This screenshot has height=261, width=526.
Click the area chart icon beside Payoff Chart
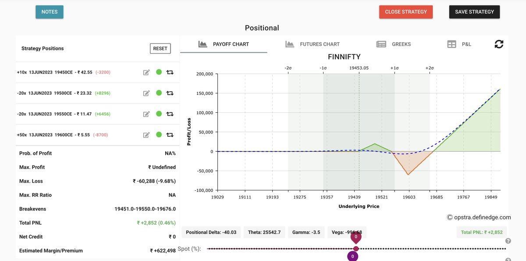pos(203,44)
